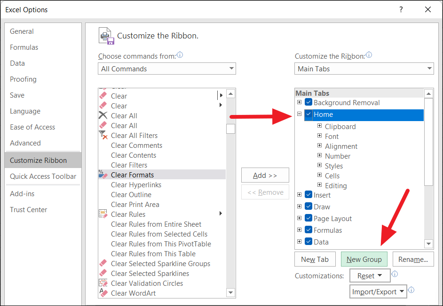Open the Main Tabs dropdown

click(364, 69)
